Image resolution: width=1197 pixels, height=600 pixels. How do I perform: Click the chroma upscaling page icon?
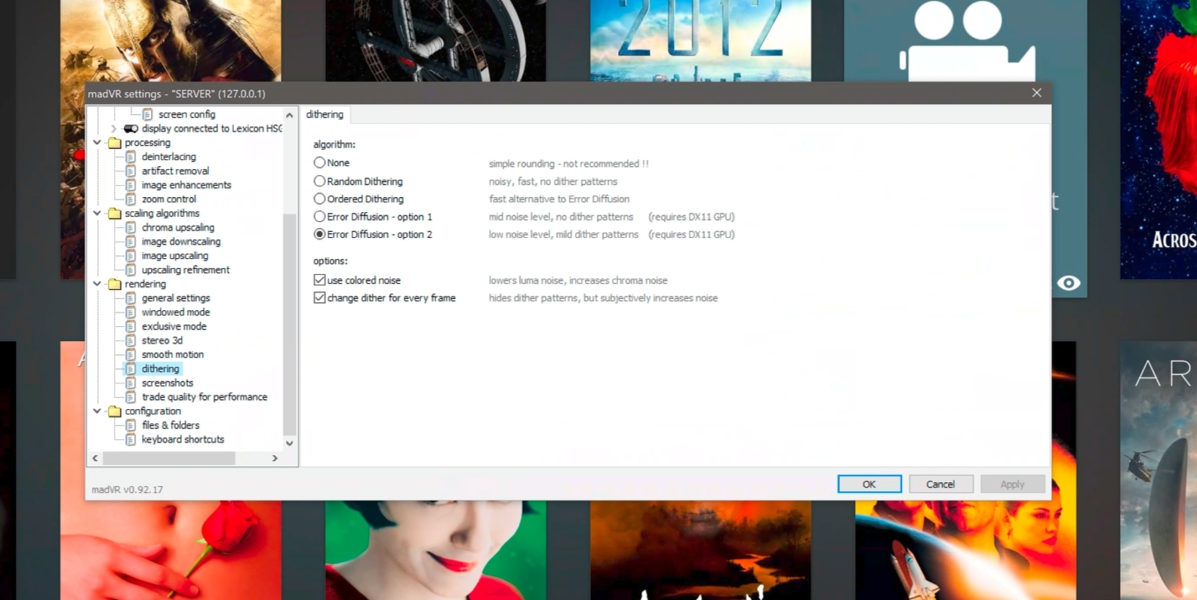131,227
